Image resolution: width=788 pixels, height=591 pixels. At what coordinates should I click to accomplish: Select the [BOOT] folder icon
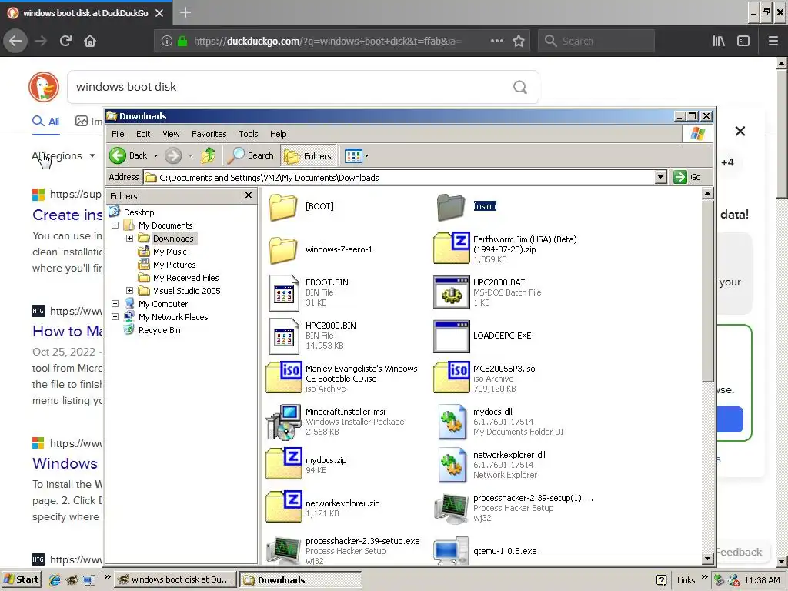coord(283,206)
